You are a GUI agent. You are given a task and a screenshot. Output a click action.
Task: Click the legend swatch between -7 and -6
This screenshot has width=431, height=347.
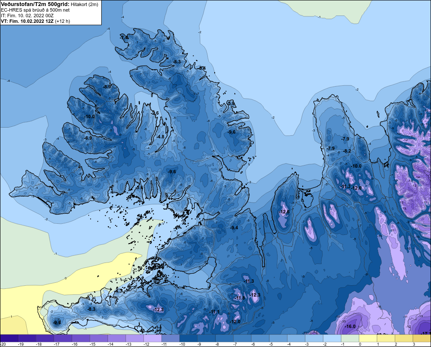242,338
